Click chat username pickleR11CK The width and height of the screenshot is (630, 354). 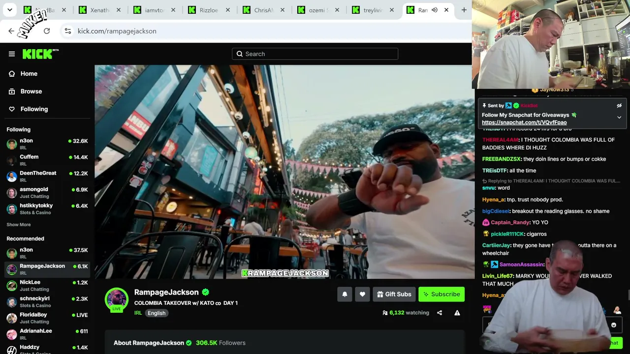tap(507, 234)
